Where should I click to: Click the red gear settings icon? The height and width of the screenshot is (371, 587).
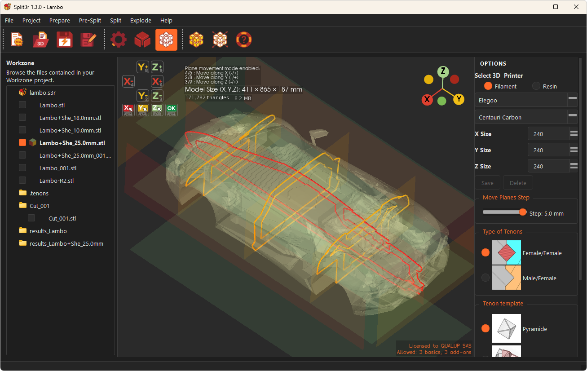[119, 40]
